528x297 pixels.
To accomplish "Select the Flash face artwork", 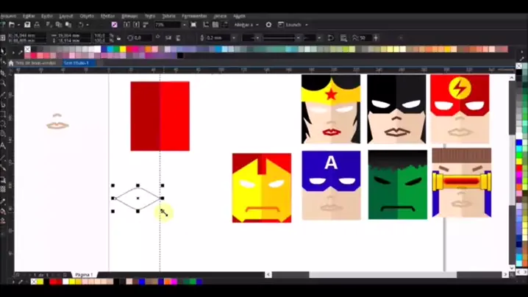I will [x=460, y=109].
